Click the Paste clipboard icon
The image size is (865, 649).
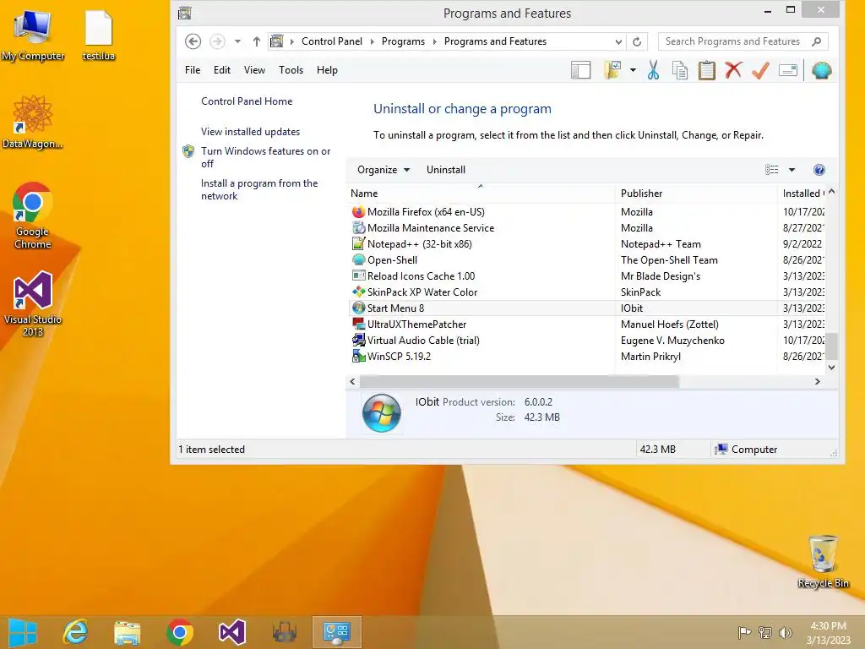[707, 70]
